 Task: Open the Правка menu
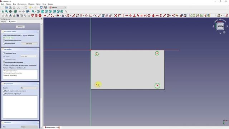pos(9,4)
